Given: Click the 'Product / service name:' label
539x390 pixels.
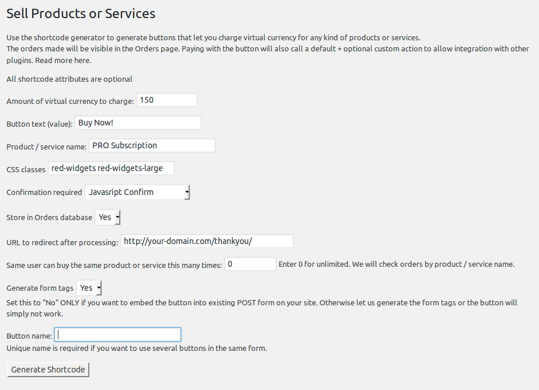Looking at the screenshot, I should 46,147.
